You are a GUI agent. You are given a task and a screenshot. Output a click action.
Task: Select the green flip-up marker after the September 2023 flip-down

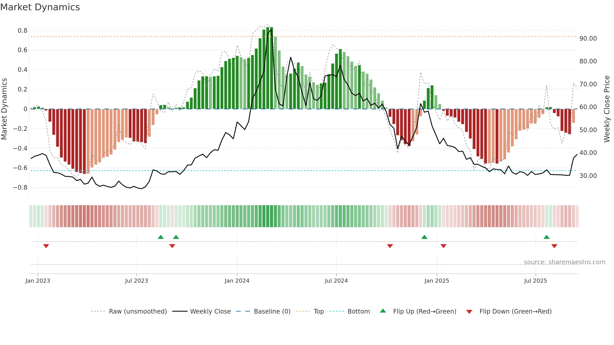coord(176,237)
